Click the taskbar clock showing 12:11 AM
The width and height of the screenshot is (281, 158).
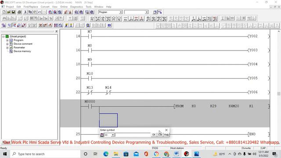[263, 154]
